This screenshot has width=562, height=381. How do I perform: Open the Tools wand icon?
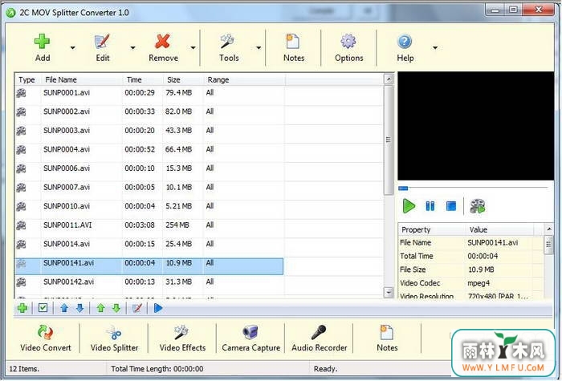pyautogui.click(x=228, y=42)
